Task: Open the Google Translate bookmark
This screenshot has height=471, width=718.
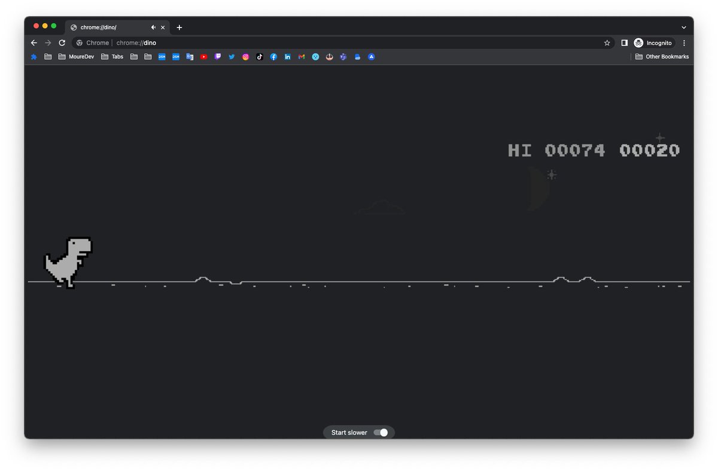Action: pyautogui.click(x=190, y=57)
